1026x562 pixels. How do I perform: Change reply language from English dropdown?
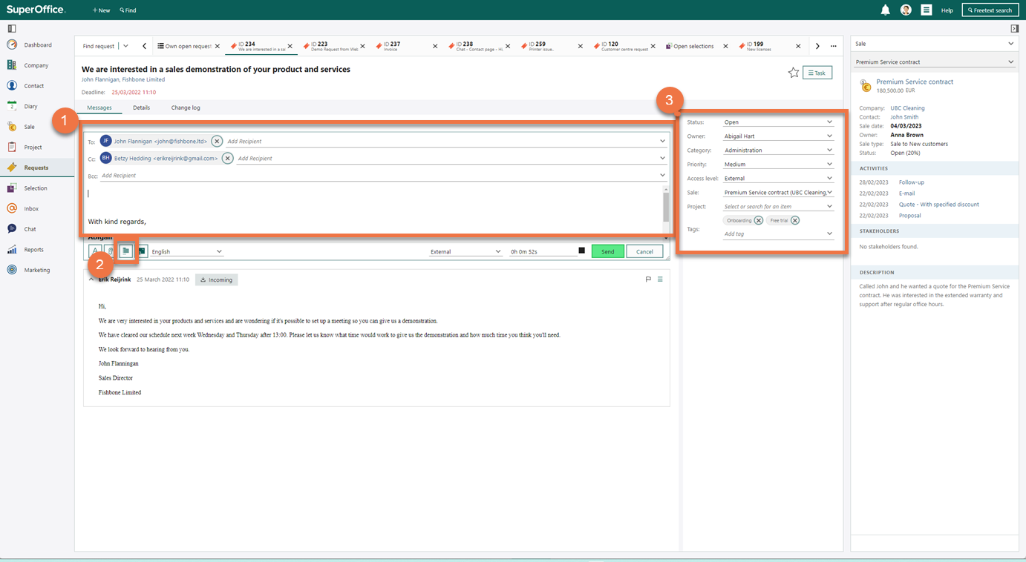(x=186, y=251)
